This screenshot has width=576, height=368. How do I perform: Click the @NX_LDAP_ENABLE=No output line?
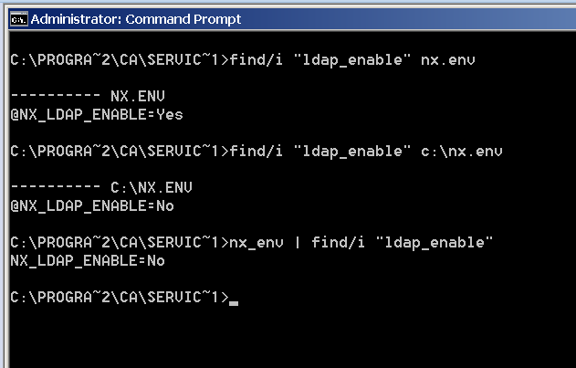click(x=92, y=205)
